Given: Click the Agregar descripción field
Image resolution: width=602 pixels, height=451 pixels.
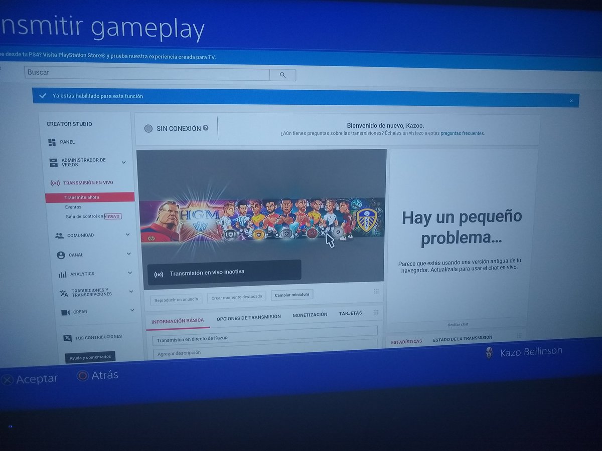Looking at the screenshot, I should [x=265, y=349].
